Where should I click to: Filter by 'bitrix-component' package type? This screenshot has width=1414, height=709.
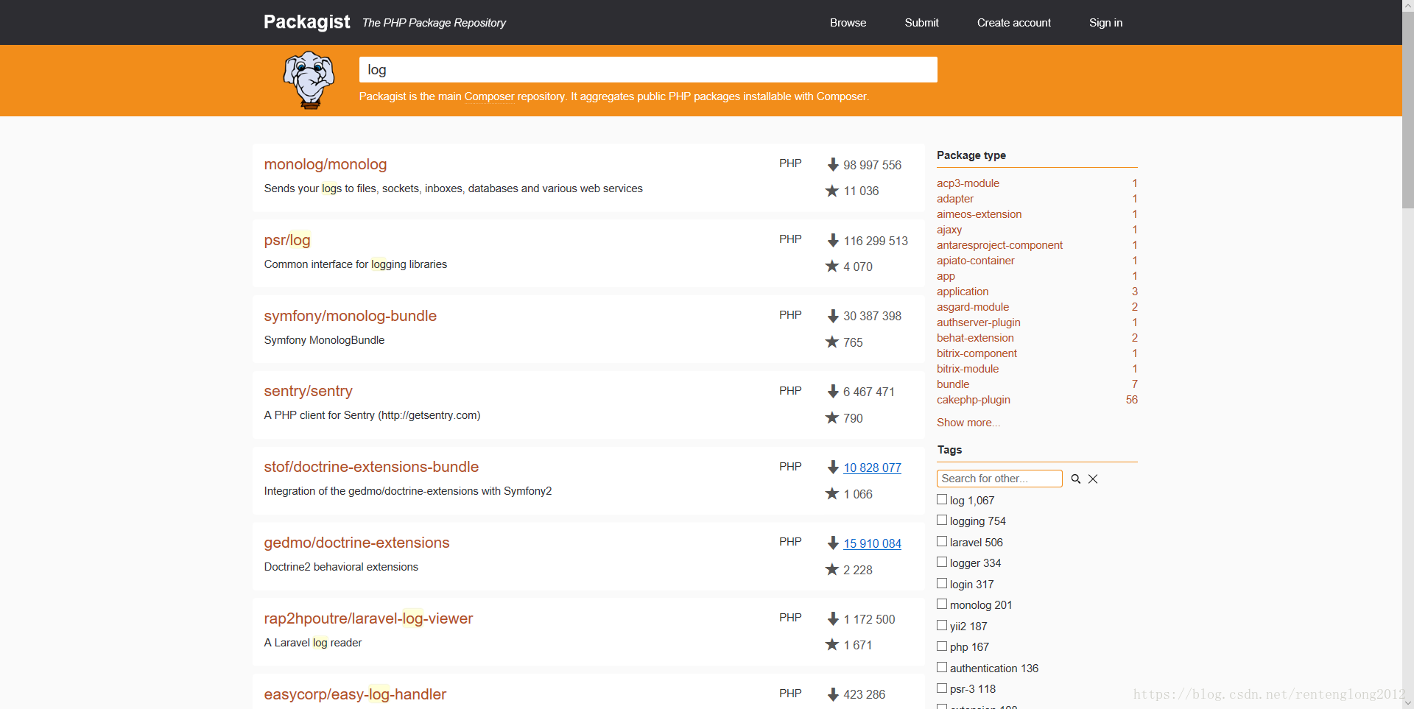[977, 353]
